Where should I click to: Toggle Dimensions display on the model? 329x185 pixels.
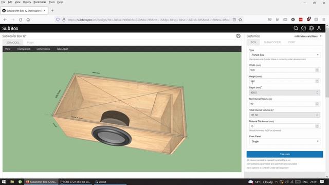[x=43, y=49]
